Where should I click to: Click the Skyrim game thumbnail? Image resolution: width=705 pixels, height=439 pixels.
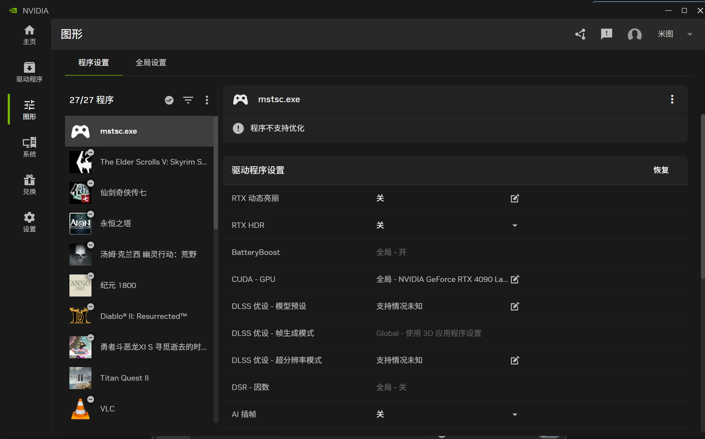point(80,162)
